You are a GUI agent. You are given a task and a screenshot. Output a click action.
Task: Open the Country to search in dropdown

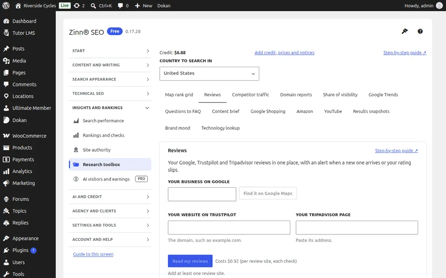(209, 74)
